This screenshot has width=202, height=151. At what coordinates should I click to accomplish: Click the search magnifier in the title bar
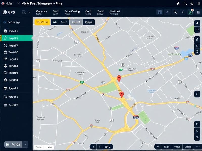185,3
